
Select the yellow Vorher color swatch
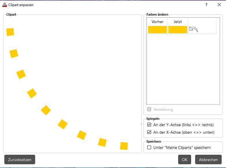coord(157,29)
